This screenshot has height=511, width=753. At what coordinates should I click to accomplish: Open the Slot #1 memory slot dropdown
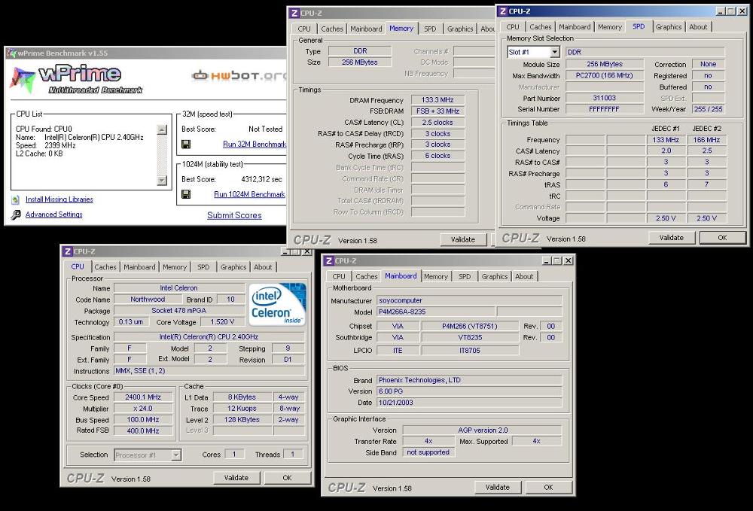coord(555,52)
